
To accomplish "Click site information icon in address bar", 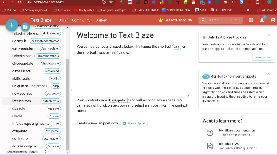I will point(29,2).
